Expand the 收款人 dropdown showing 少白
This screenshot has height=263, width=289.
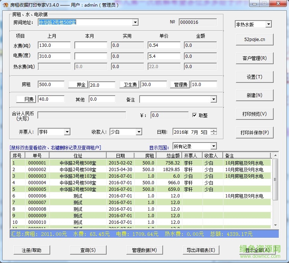[138, 132]
